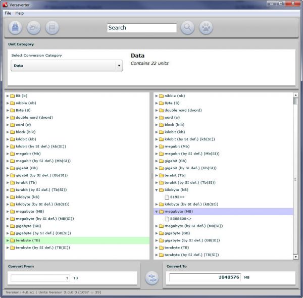Expand terabyte (TB) in the right tree
This screenshot has width=303, height=298.
(157, 248)
